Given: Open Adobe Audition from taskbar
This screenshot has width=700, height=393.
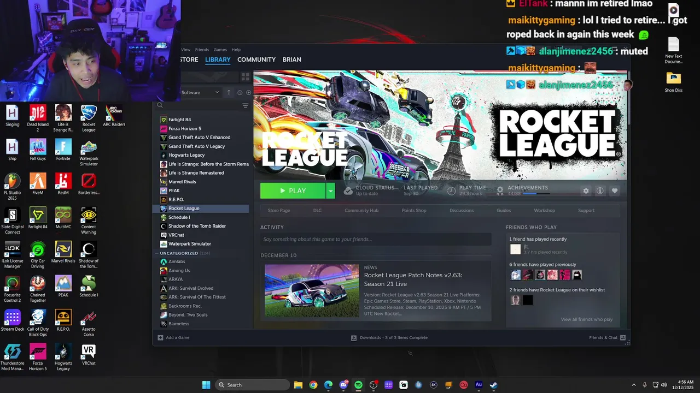Looking at the screenshot, I should (x=479, y=385).
